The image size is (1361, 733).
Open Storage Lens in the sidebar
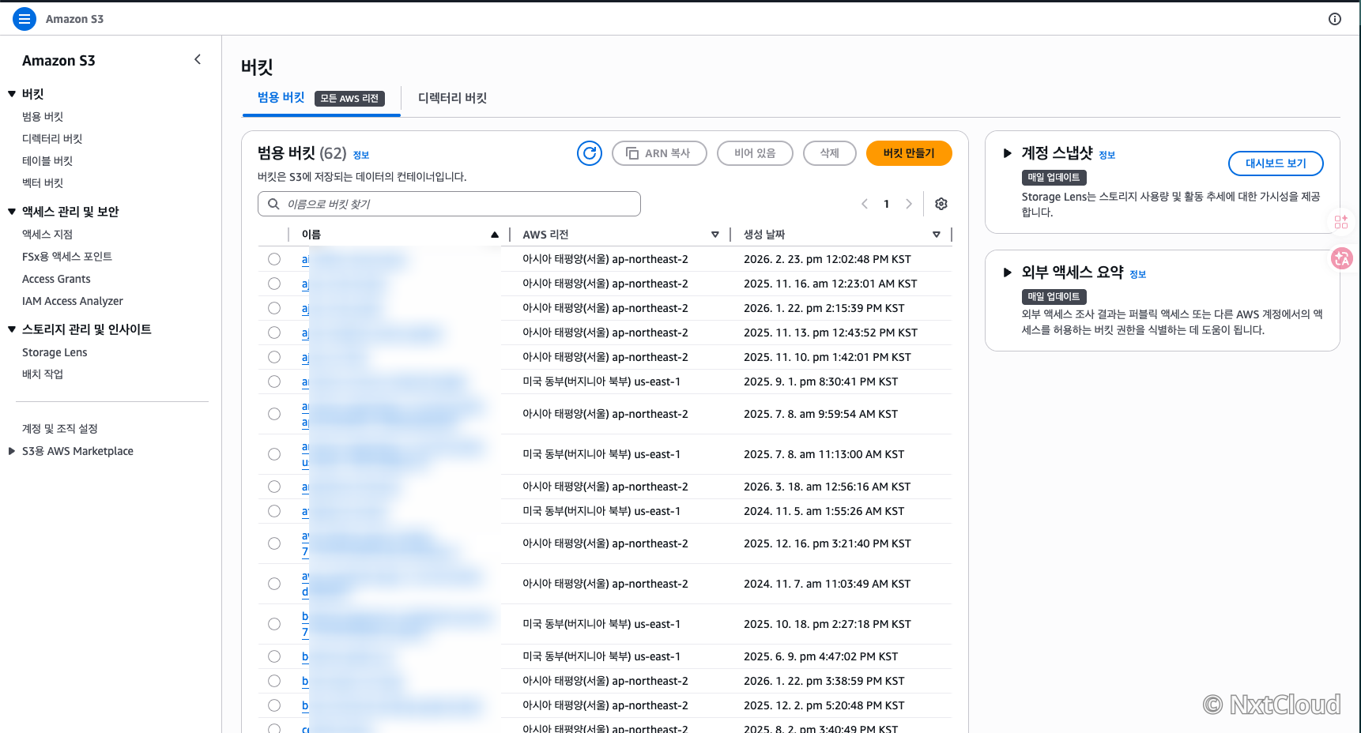coord(55,352)
